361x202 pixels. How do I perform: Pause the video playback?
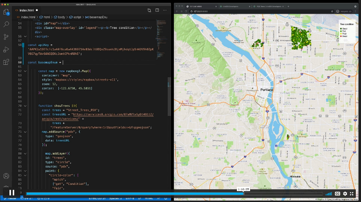(x=12, y=193)
